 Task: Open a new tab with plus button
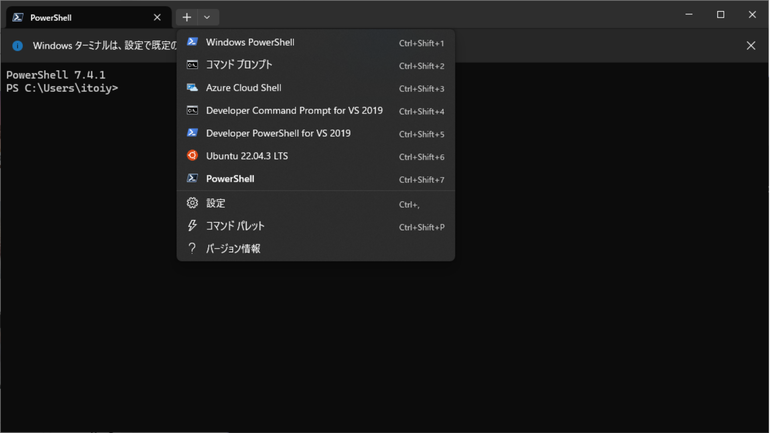click(186, 17)
